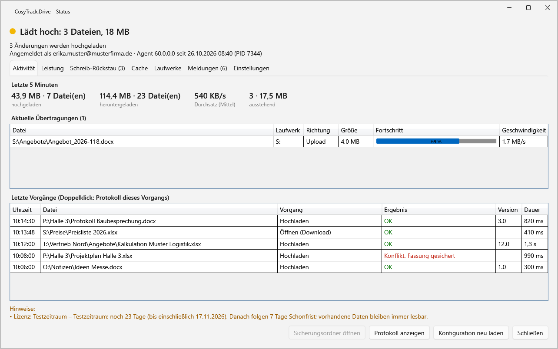Sort recent operations by Uhrzeit column
Viewport: 558px width, 349px height.
click(x=25, y=210)
